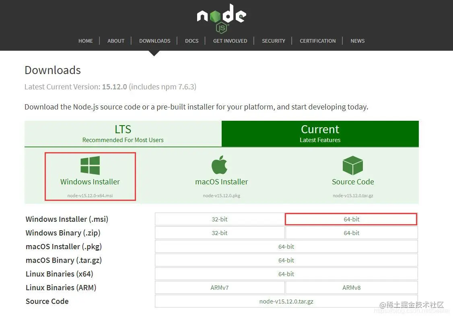
Task: Open the CERTIFICATION nav item
Action: click(317, 41)
